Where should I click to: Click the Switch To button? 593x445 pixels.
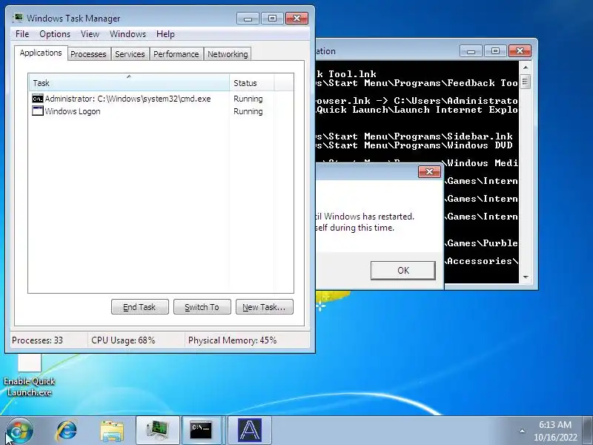pos(202,307)
